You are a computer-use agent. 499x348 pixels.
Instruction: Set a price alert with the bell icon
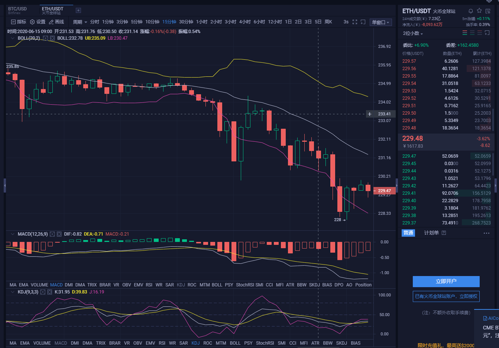click(x=470, y=11)
